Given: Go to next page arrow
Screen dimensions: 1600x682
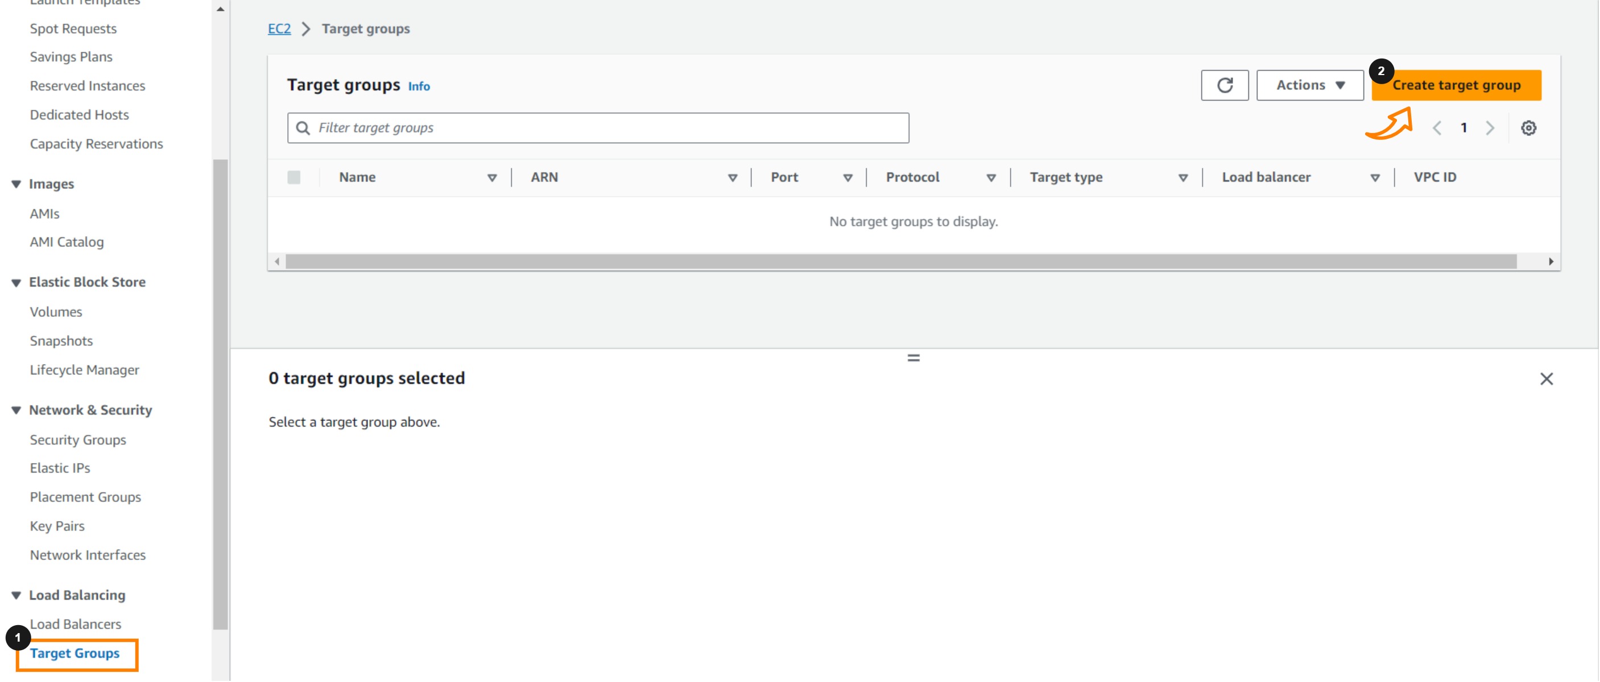Looking at the screenshot, I should 1490,128.
